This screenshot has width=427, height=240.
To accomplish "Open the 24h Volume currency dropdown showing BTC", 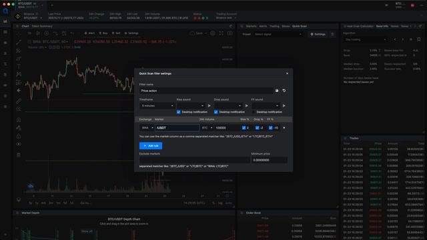I will [x=207, y=127].
